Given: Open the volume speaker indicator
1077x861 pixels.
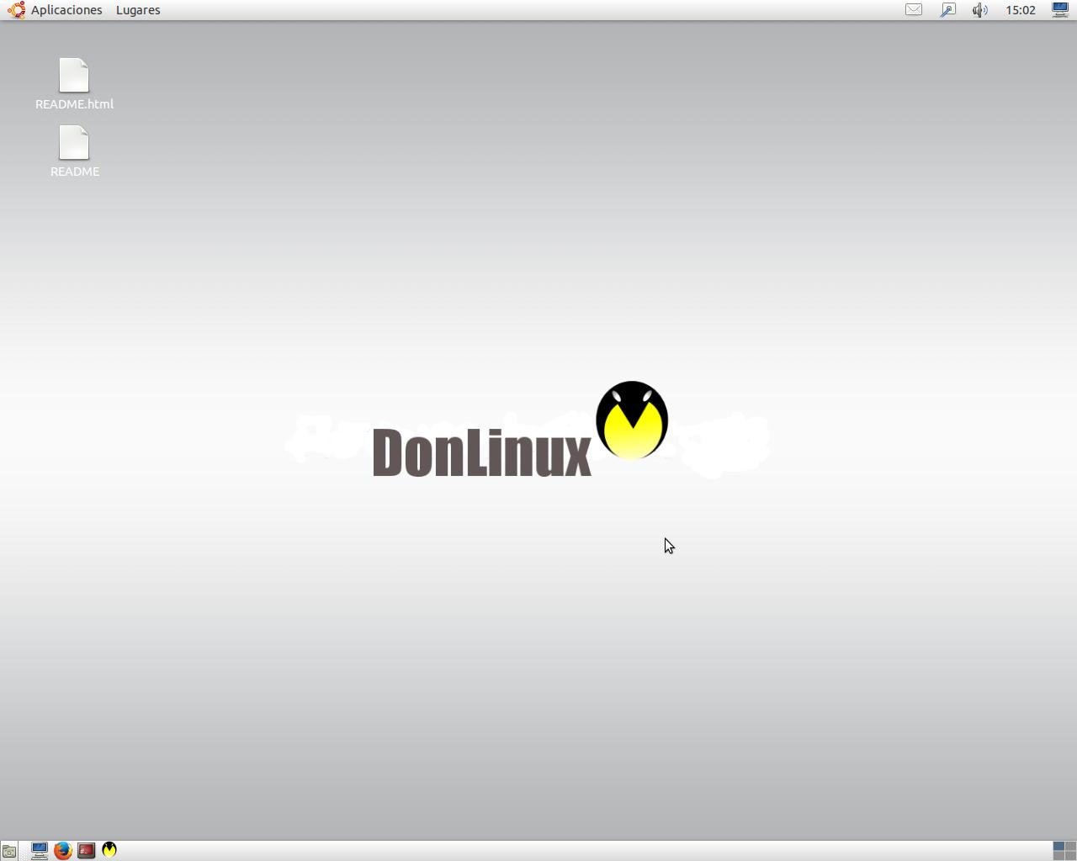Looking at the screenshot, I should point(980,10).
